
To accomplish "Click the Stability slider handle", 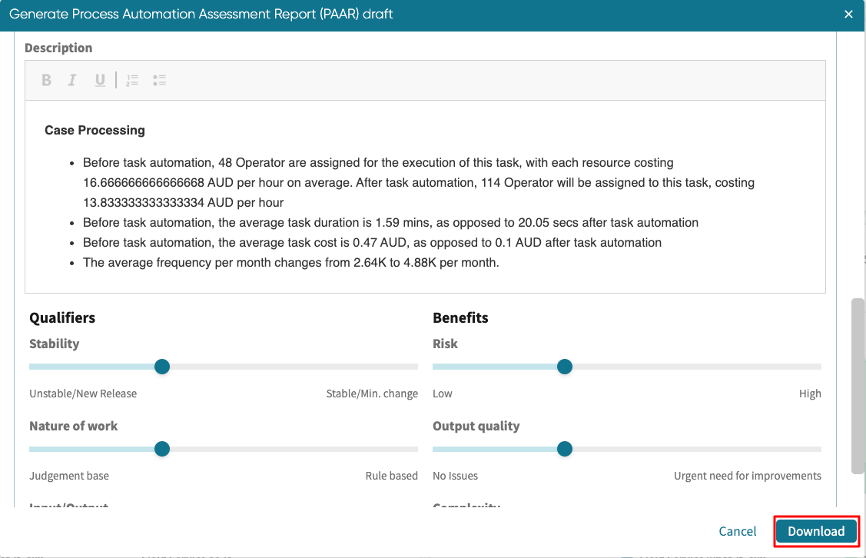I will [161, 367].
